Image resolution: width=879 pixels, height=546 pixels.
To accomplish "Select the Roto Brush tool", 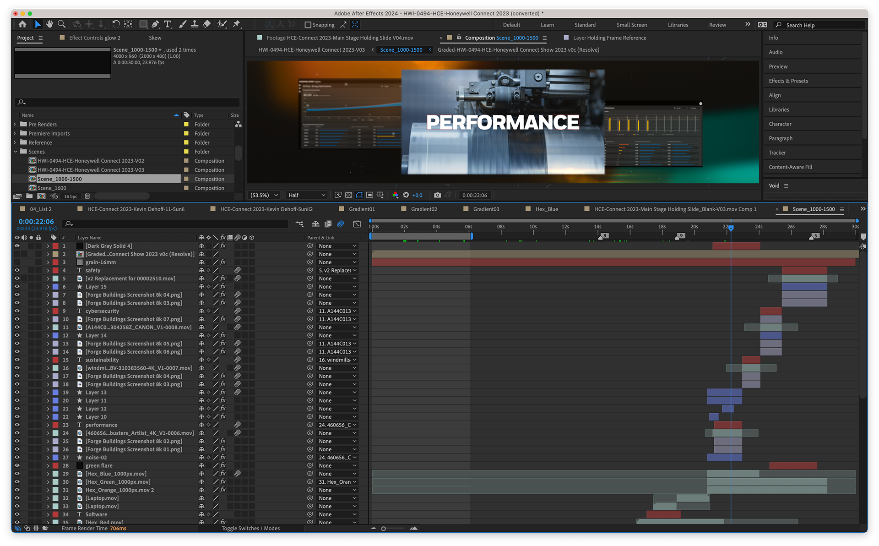I will click(x=222, y=24).
